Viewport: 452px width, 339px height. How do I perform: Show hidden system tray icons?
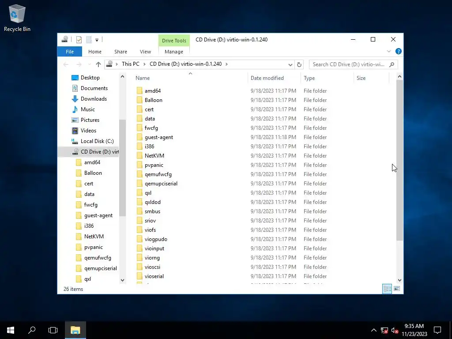pyautogui.click(x=373, y=330)
